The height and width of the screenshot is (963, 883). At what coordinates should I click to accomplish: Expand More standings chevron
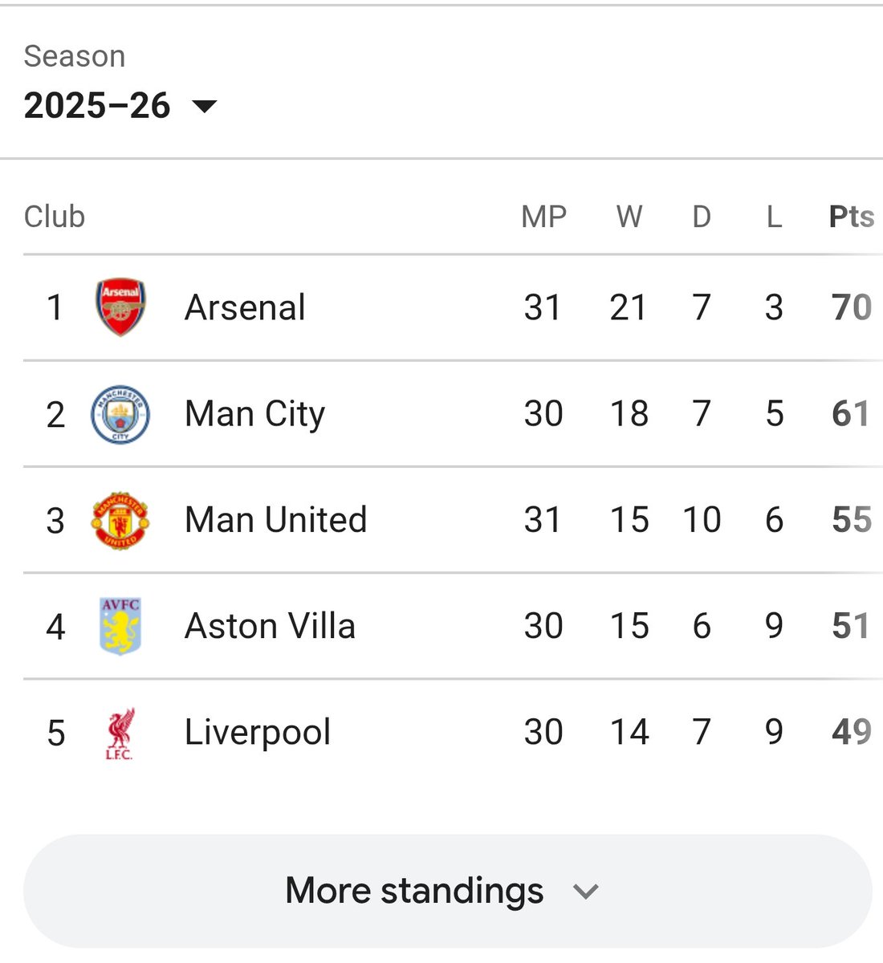[x=586, y=891]
